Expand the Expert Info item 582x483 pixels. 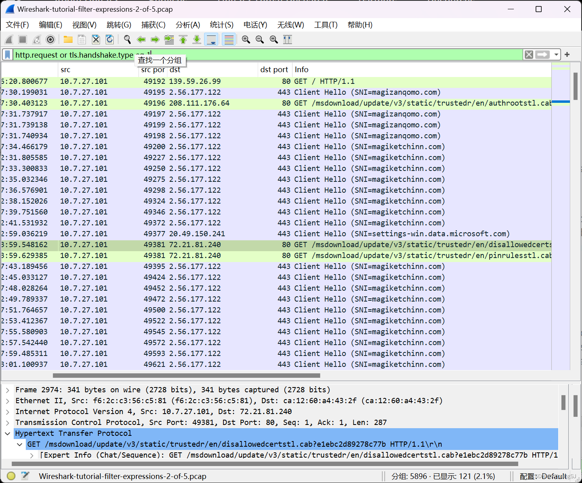[x=32, y=455]
